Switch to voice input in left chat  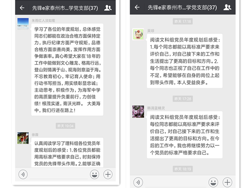tap(23, 174)
